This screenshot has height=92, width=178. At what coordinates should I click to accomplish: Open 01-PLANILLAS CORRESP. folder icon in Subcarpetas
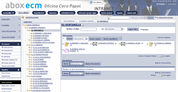(151, 44)
